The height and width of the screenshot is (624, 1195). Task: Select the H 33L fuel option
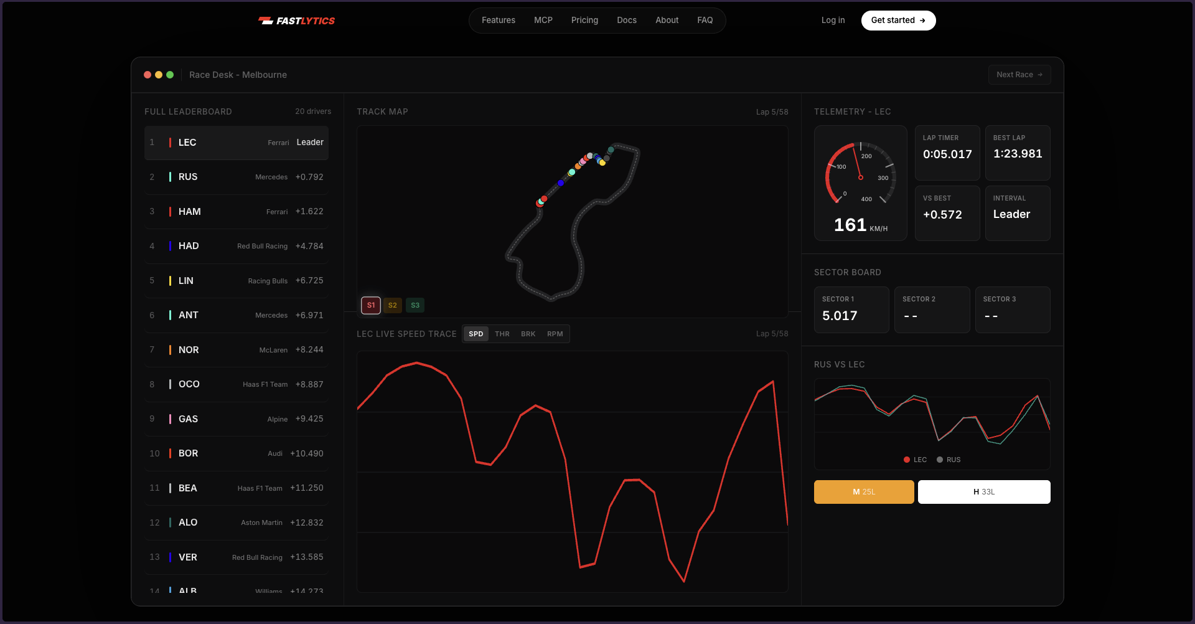click(984, 492)
